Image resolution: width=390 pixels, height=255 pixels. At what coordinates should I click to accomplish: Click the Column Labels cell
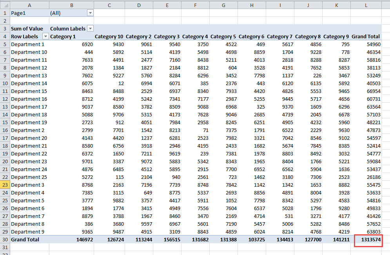(71, 29)
